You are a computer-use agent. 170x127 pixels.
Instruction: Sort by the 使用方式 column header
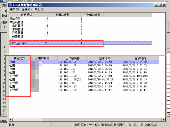19,58
